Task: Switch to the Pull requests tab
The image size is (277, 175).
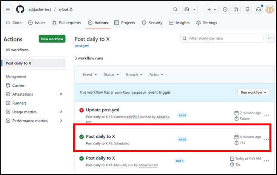Action: pos(66,23)
